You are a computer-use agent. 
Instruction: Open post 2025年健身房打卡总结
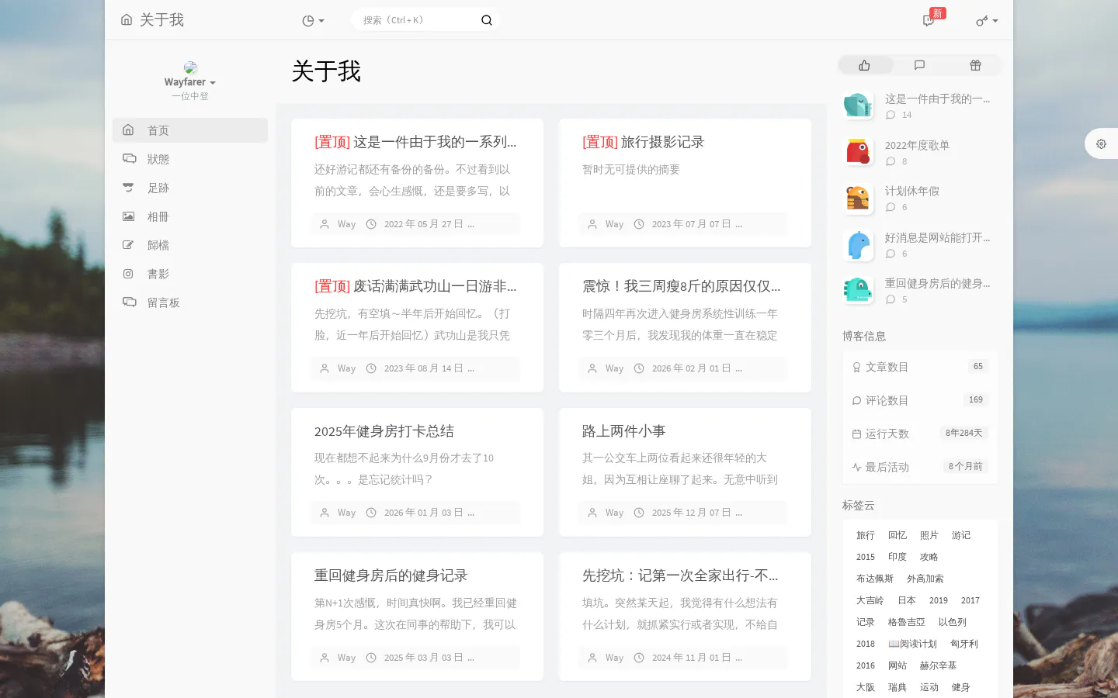(384, 431)
